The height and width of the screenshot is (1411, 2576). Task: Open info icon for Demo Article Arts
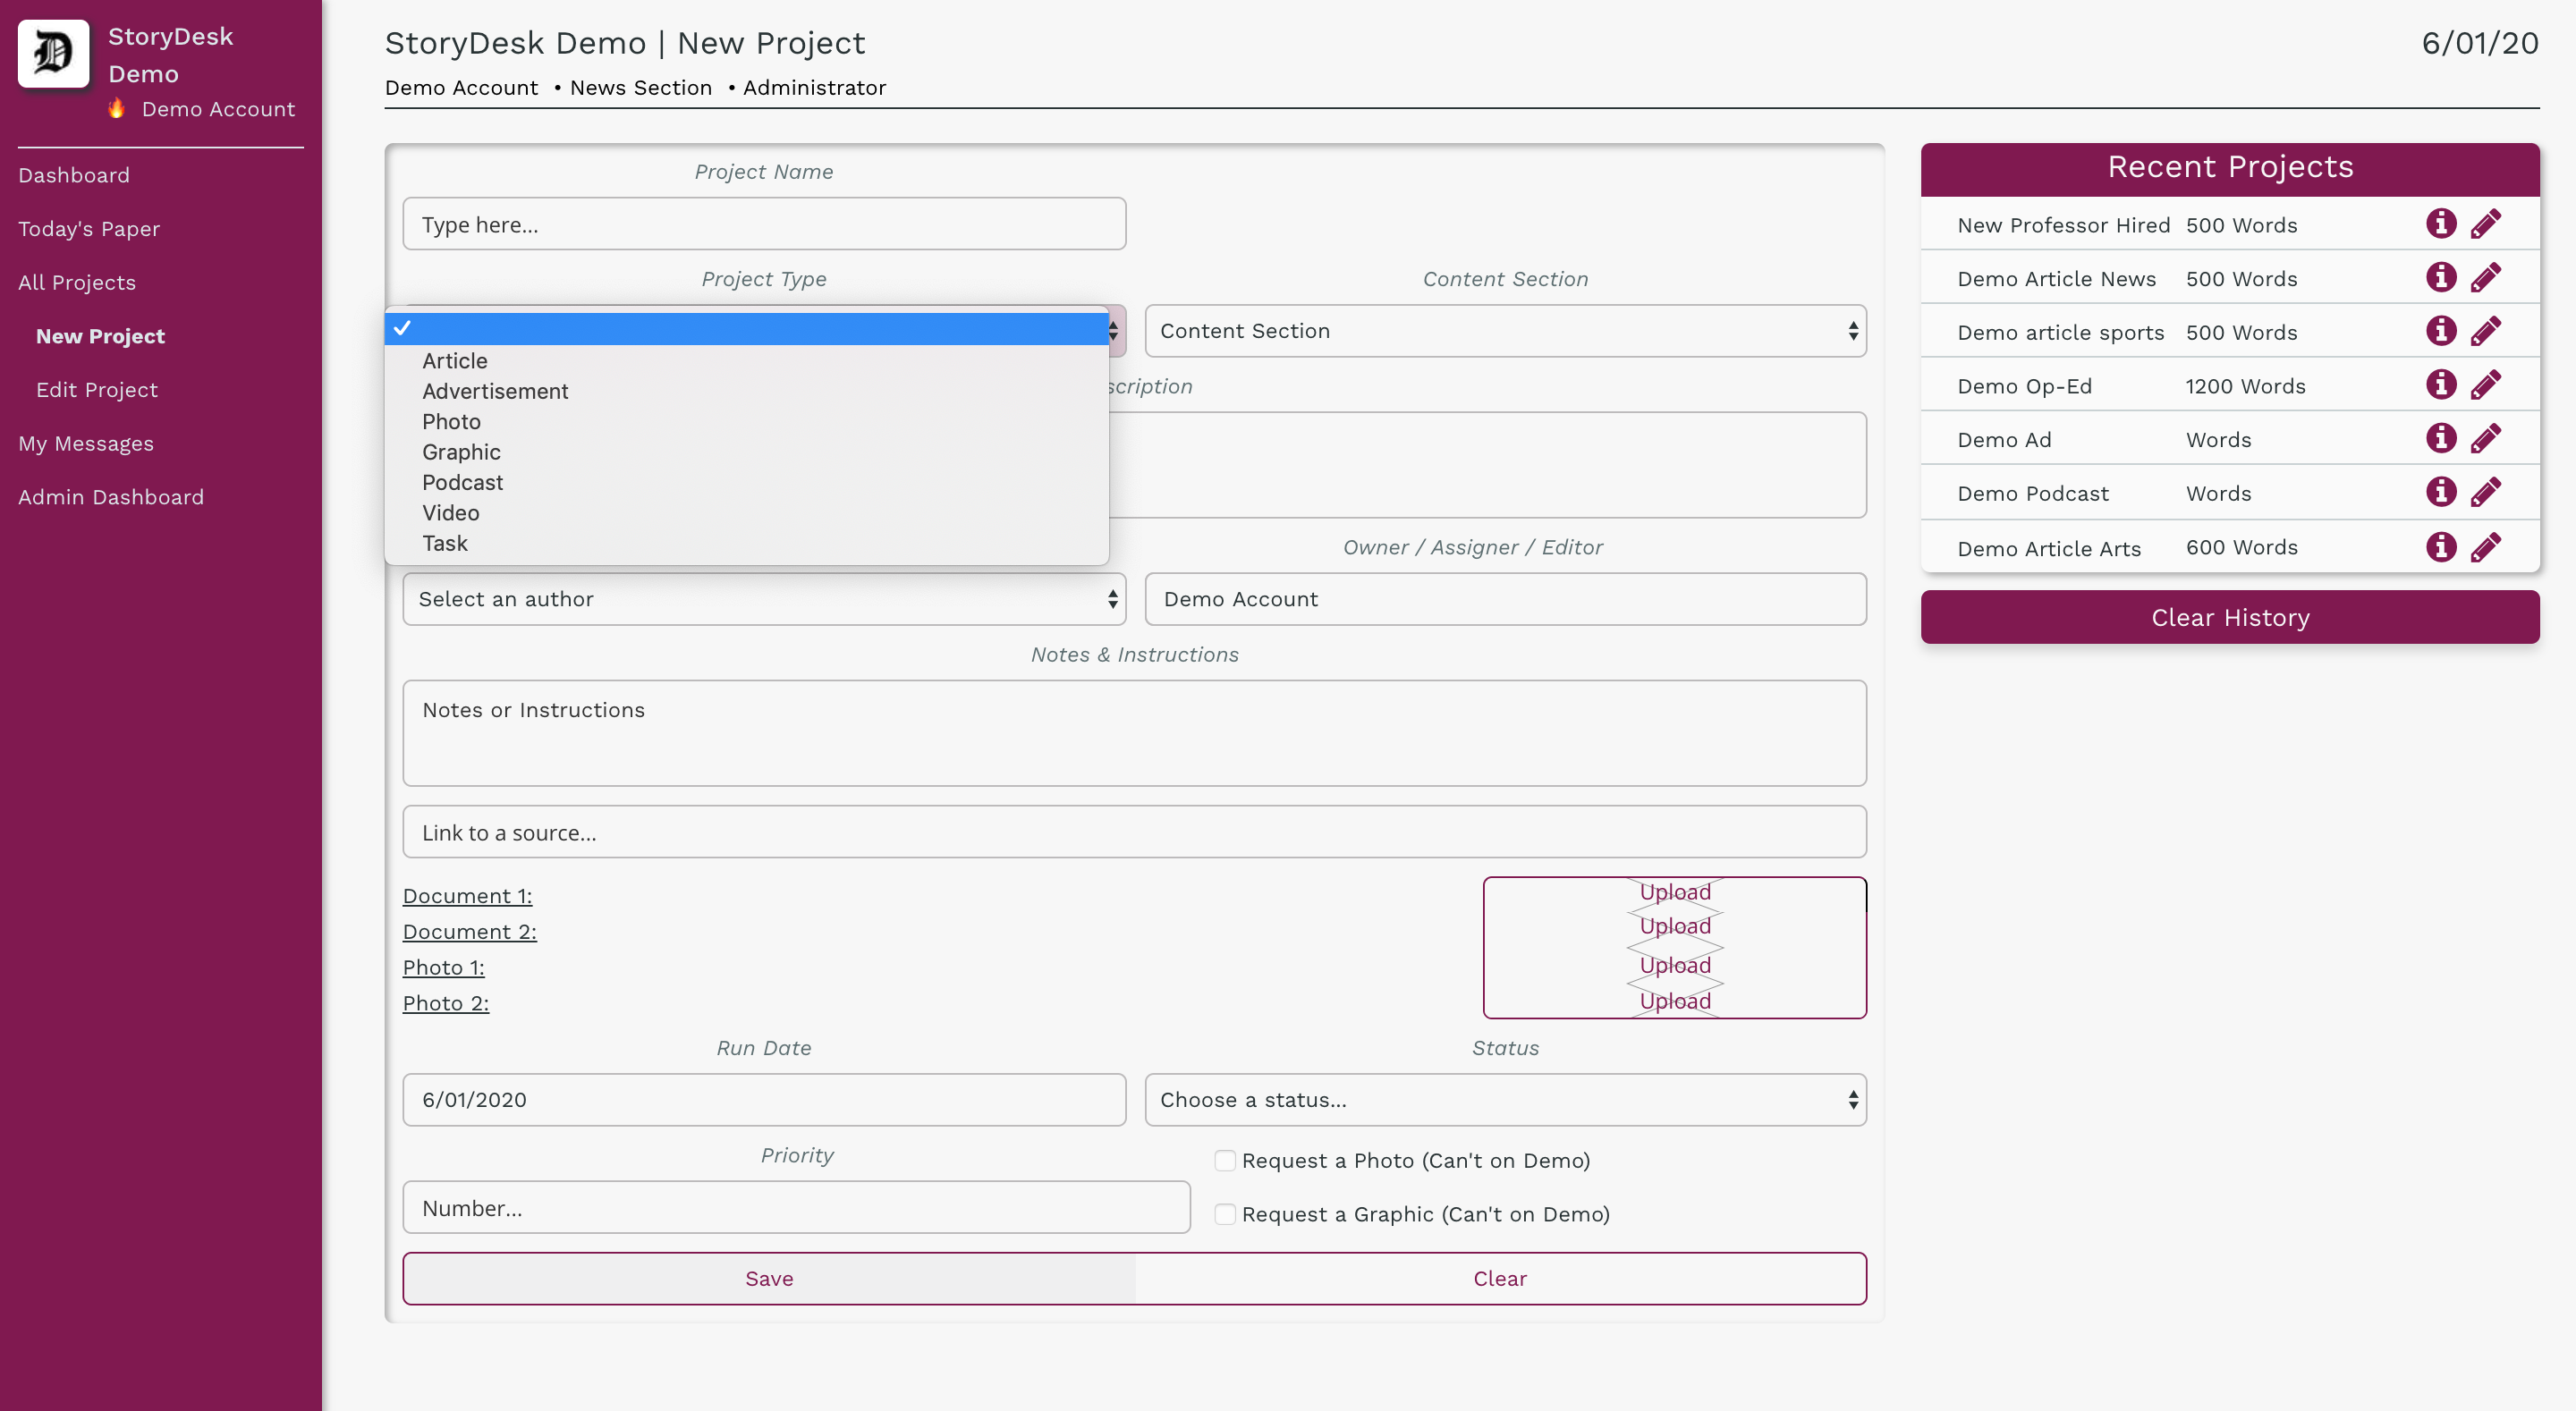(2440, 547)
